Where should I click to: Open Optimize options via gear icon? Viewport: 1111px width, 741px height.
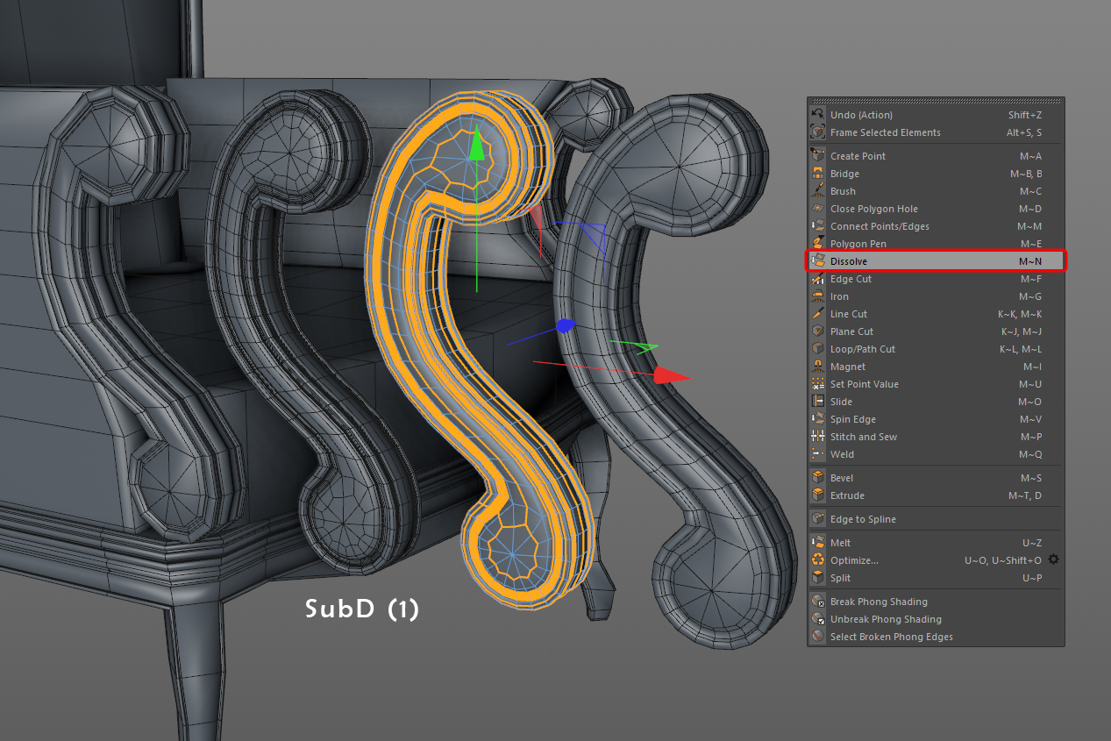coord(1054,559)
